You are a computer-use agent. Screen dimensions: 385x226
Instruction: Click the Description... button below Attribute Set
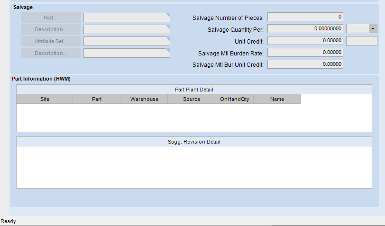(51, 53)
